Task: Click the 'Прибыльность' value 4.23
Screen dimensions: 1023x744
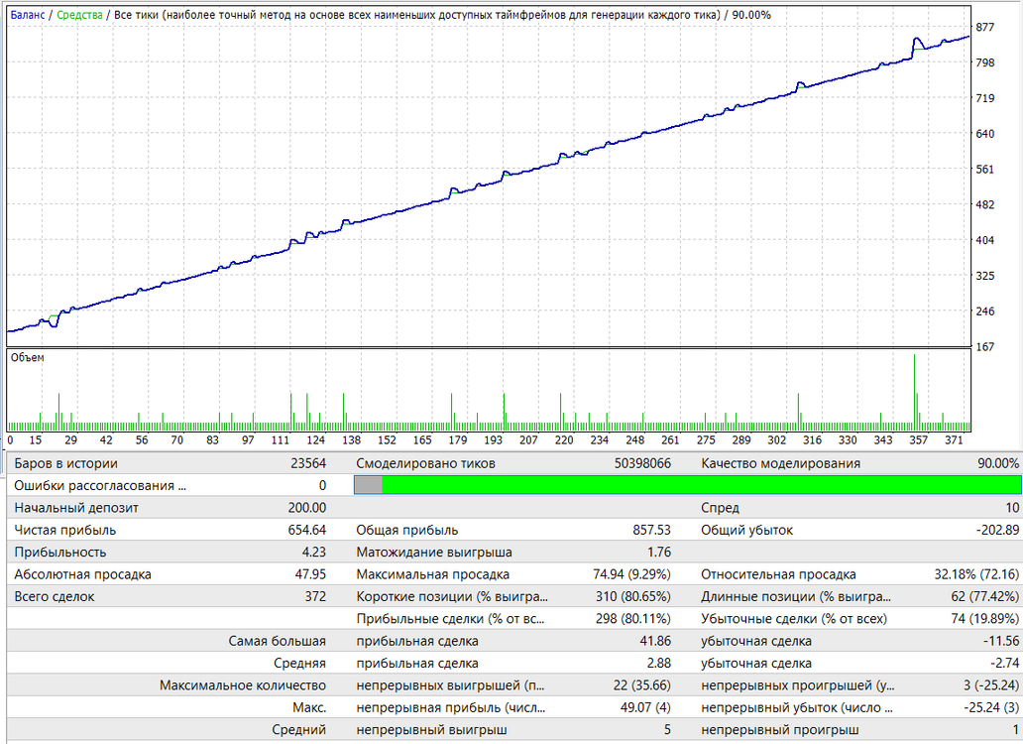Action: [x=314, y=553]
